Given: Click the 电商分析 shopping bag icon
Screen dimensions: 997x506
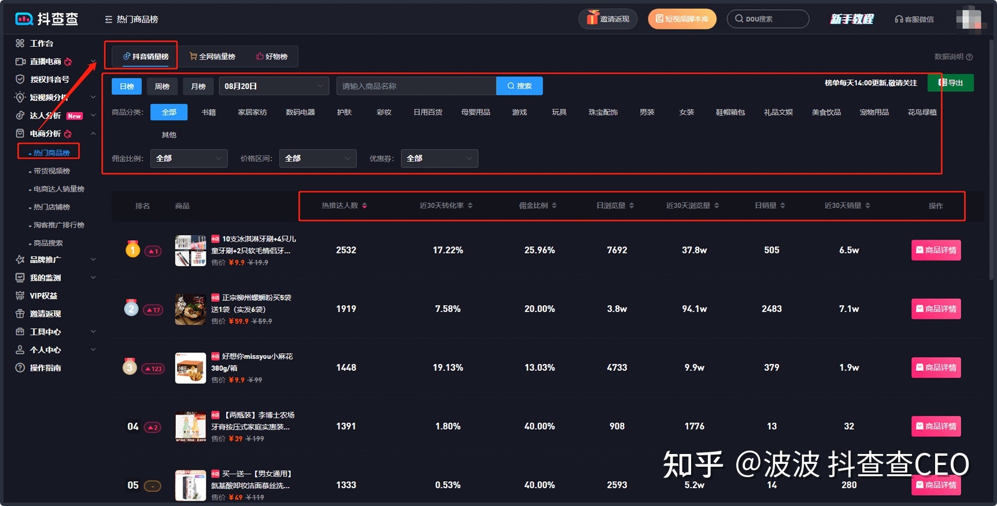Looking at the screenshot, I should pos(20,133).
